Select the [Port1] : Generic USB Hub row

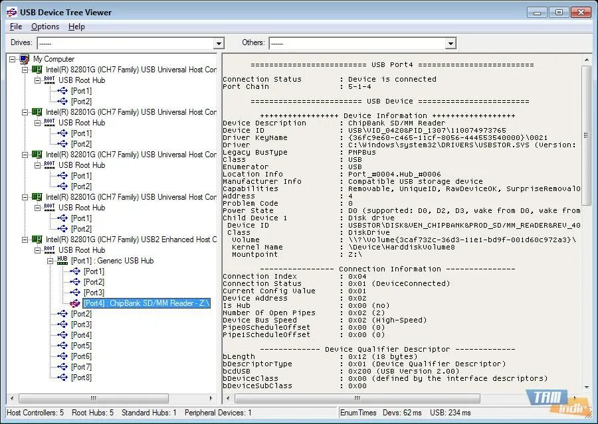(x=112, y=261)
